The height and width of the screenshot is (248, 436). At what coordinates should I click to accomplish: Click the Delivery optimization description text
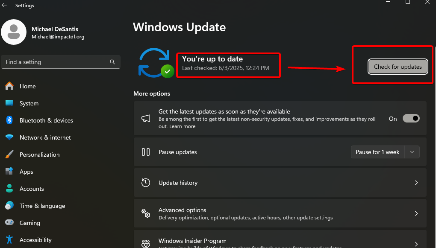[245, 218]
